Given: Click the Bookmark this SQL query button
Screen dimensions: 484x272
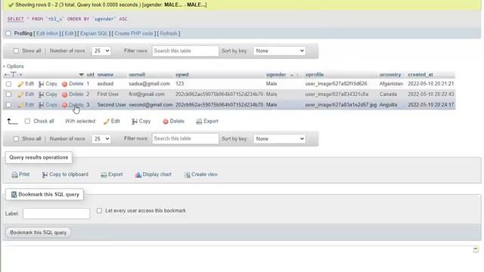Looking at the screenshot, I should coord(39,233).
